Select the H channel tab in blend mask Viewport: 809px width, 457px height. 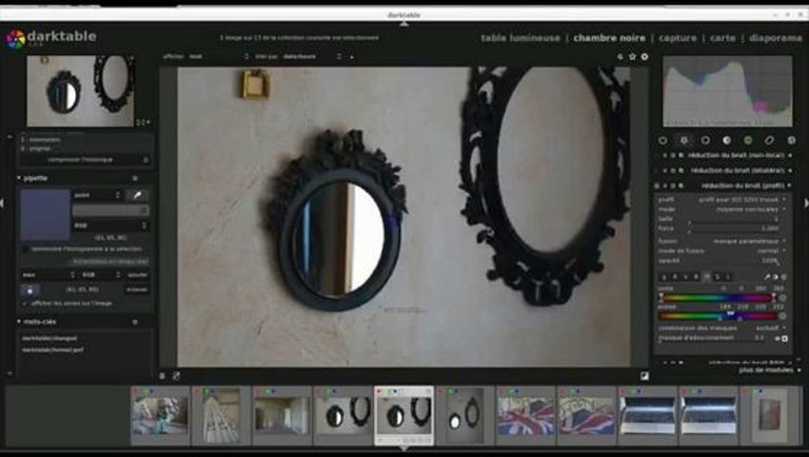[707, 277]
